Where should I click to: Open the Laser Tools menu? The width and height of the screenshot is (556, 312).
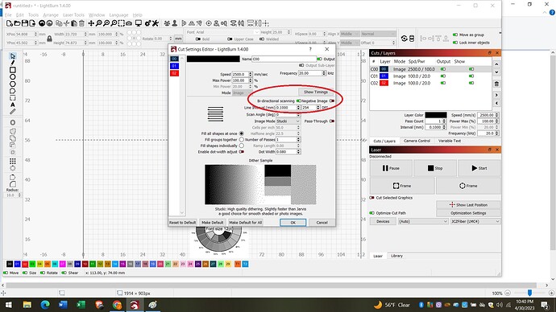click(x=74, y=14)
